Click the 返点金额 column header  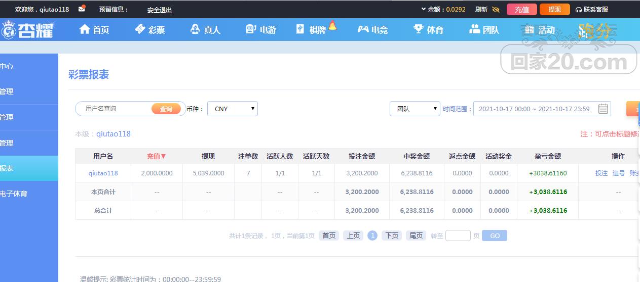(462, 156)
